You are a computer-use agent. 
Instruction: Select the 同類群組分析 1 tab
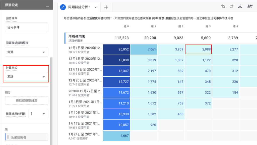click(x=79, y=7)
